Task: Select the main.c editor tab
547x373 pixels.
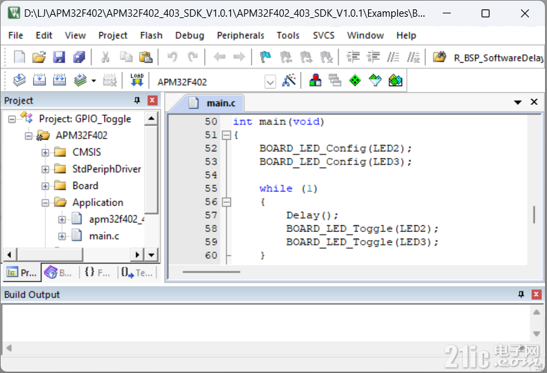Action: [x=213, y=103]
